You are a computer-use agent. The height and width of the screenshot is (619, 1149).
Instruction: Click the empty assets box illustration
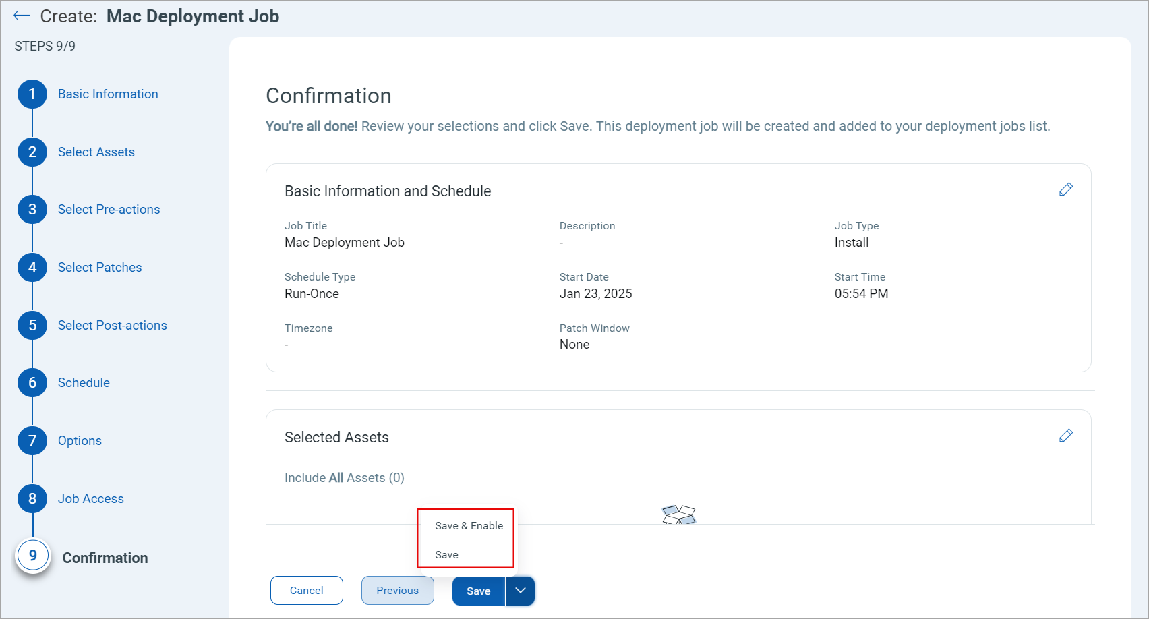[678, 515]
